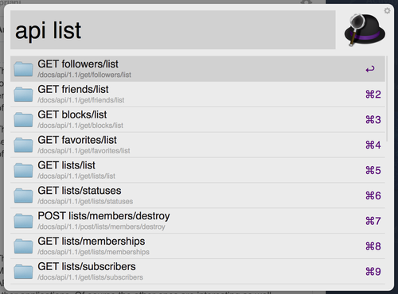
Task: Click the ⌘4 shortcut for favorites/list
Action: (x=373, y=145)
